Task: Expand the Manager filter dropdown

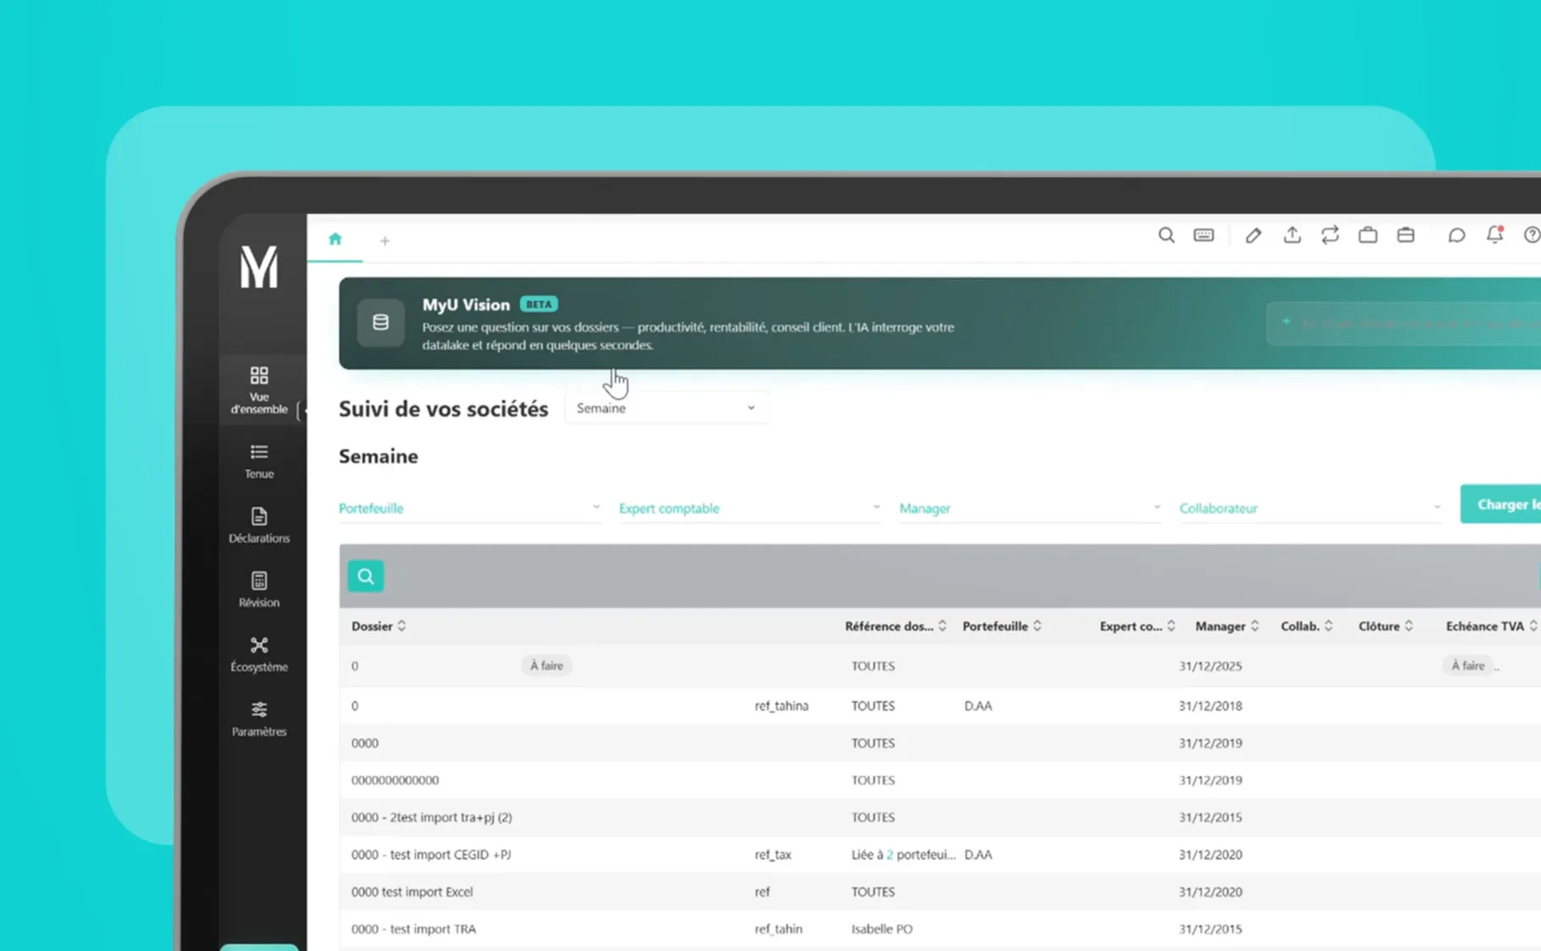Action: (x=1030, y=508)
